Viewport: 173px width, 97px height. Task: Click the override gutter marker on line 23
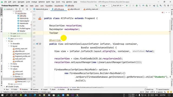37,44
